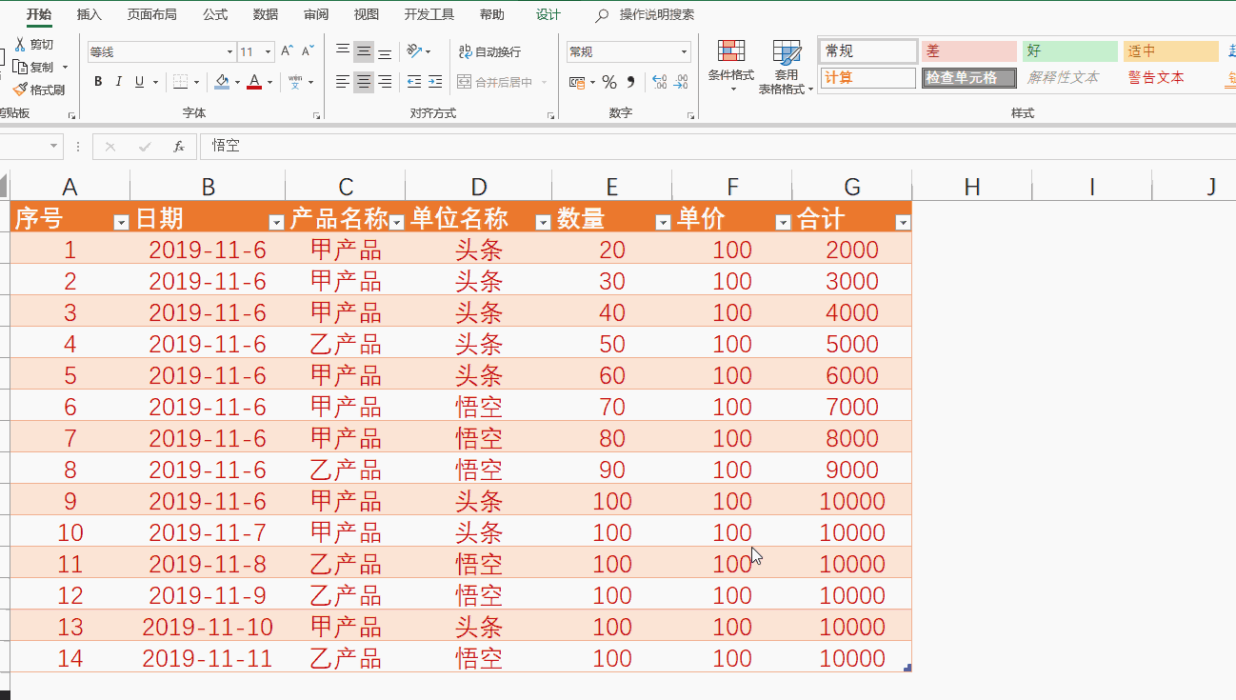Open the font size dropdown showing 11
Screen dimensions: 1236x700
pyautogui.click(x=269, y=52)
